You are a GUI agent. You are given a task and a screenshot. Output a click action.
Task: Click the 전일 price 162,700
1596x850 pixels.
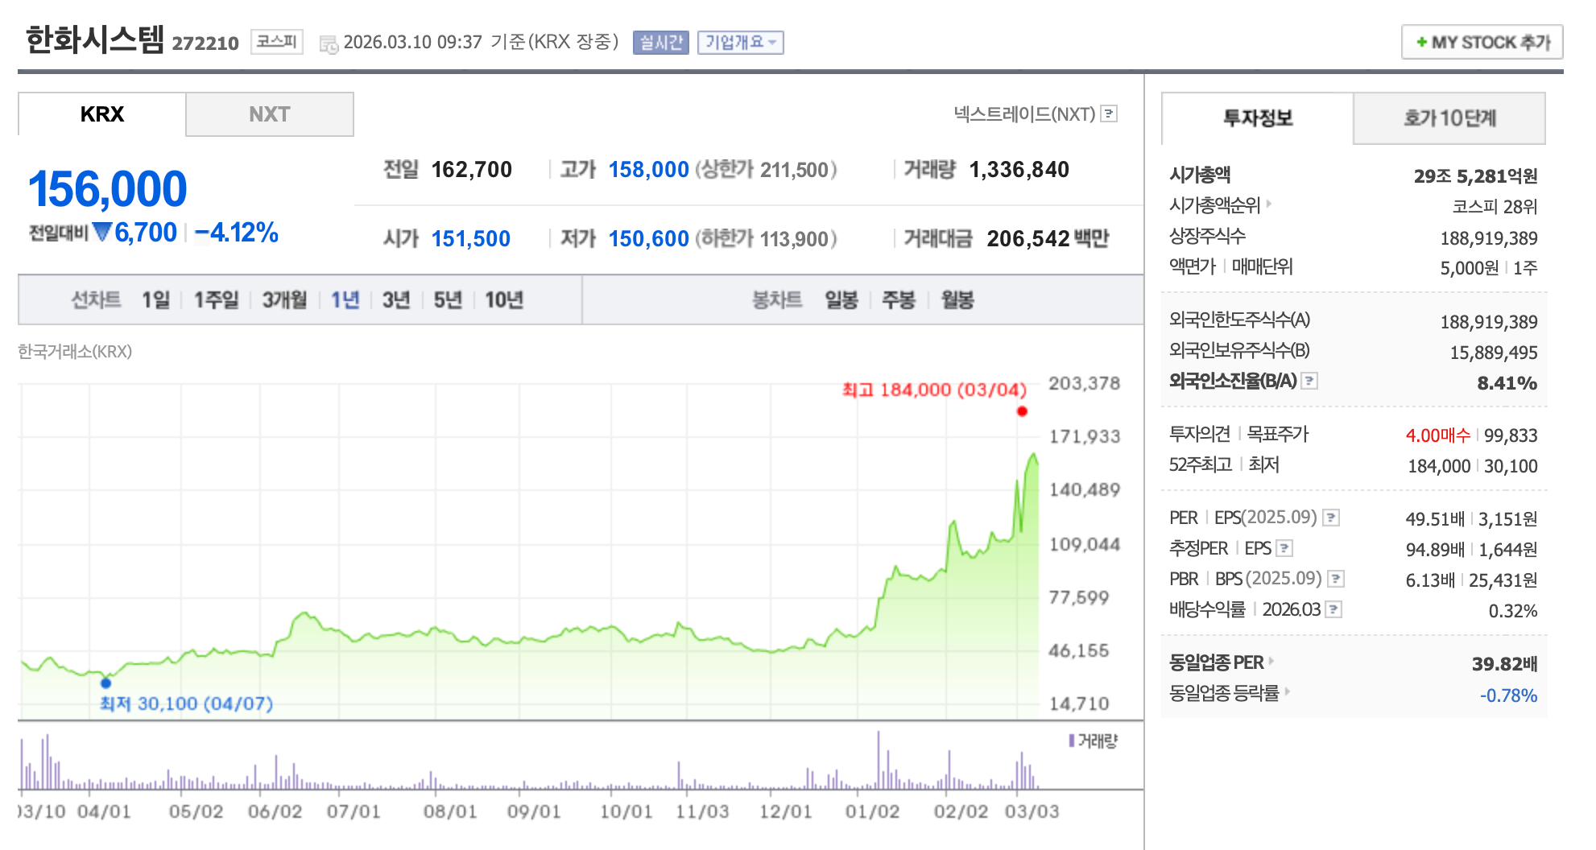[472, 170]
